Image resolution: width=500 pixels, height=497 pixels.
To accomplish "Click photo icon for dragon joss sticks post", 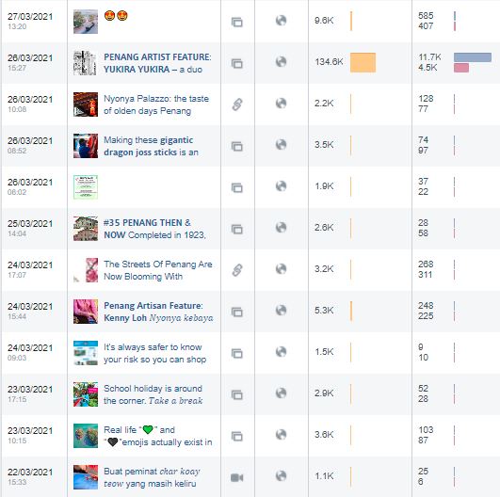I will [237, 146].
